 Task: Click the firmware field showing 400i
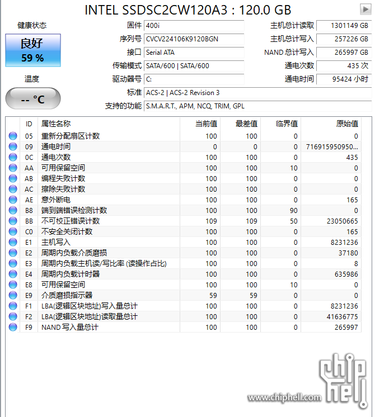pos(194,26)
